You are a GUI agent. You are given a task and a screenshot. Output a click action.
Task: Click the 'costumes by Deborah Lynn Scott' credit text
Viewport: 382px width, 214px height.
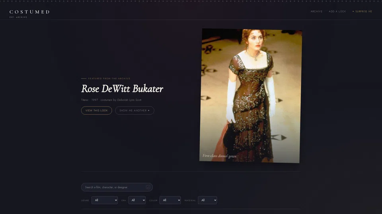coord(121,100)
